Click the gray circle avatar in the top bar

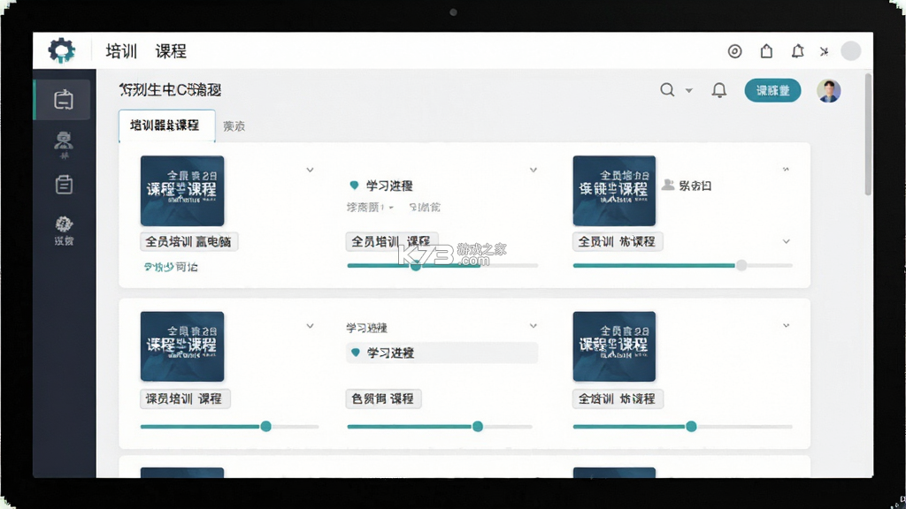point(850,50)
